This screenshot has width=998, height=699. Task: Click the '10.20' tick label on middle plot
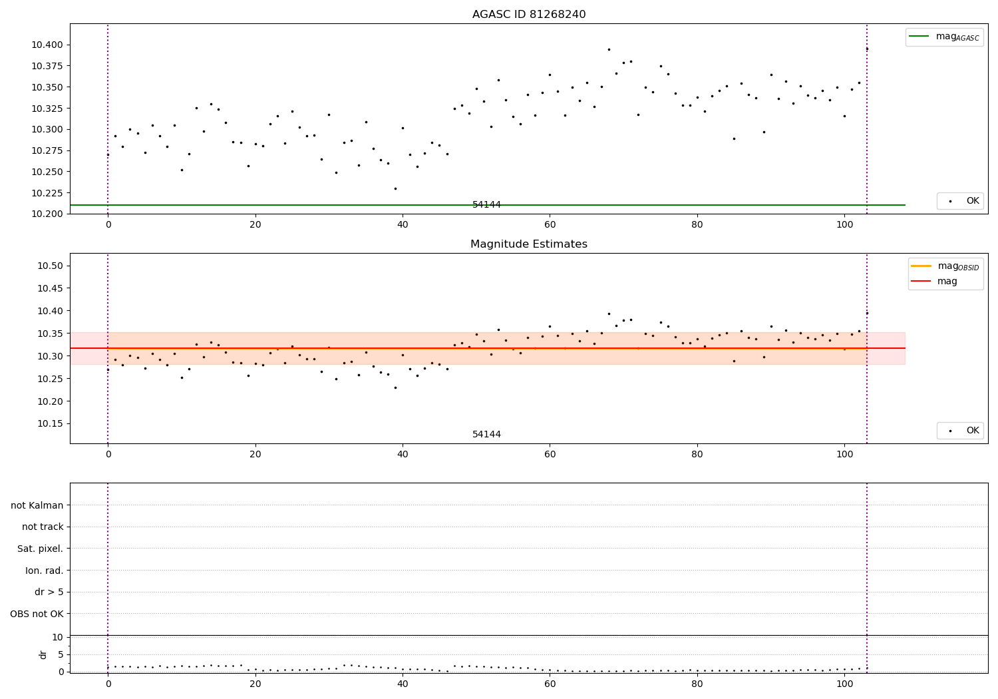tap(51, 401)
